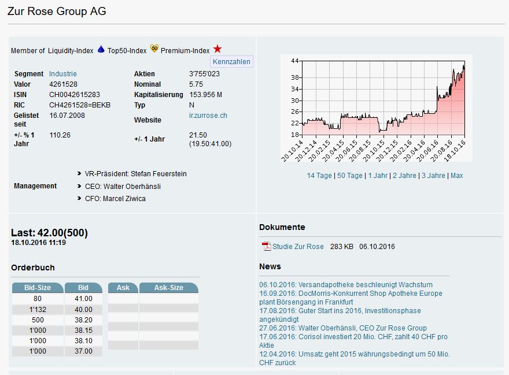Viewport: 509px width, 375px height.
Task: Click the Dokumente section heading
Action: [282, 227]
